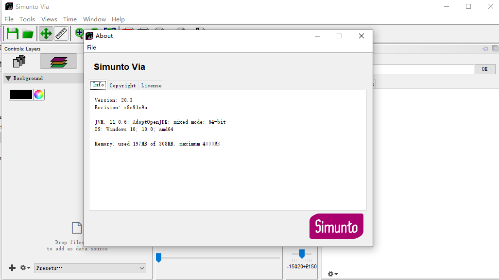Select the stacked Layers panel icon
Viewport: 499px width, 280px height.
click(x=59, y=61)
